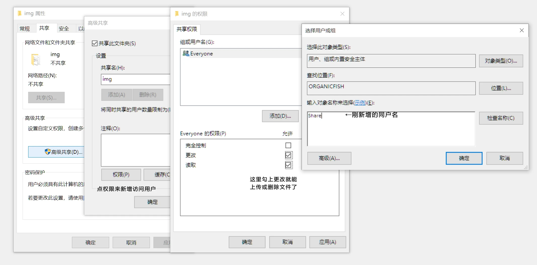Viewport: 537px width, 265px height.
Task: Click the 缓存 button in 高级共享
Action: tap(157, 174)
